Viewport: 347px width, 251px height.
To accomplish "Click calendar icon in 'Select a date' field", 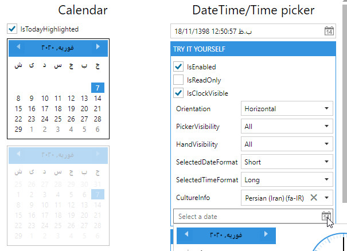I will click(x=326, y=216).
